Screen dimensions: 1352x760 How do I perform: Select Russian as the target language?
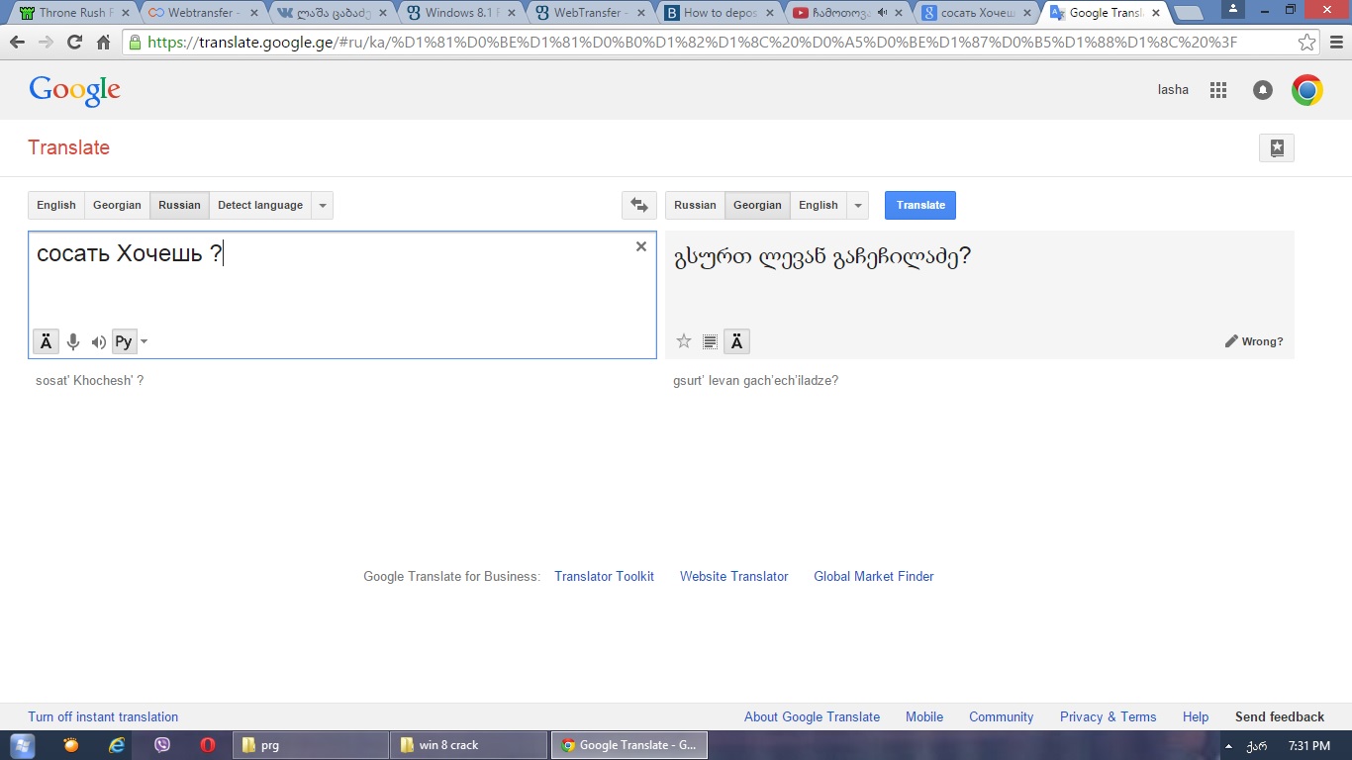(695, 205)
